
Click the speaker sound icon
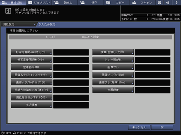[168, 2]
